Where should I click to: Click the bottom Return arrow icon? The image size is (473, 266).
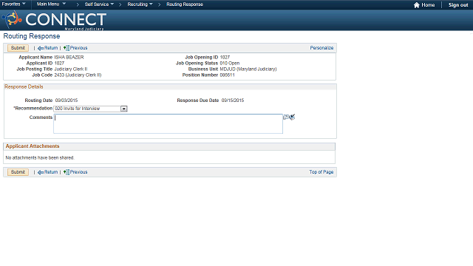point(41,172)
